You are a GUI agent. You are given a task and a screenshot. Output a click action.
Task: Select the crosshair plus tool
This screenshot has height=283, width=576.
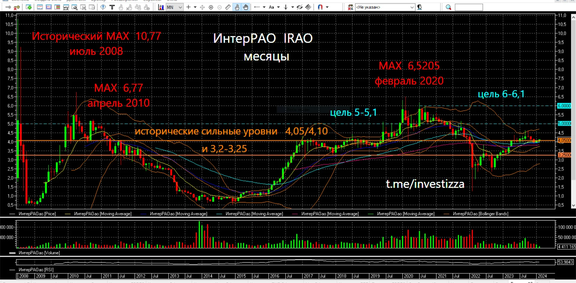click(x=188, y=7)
